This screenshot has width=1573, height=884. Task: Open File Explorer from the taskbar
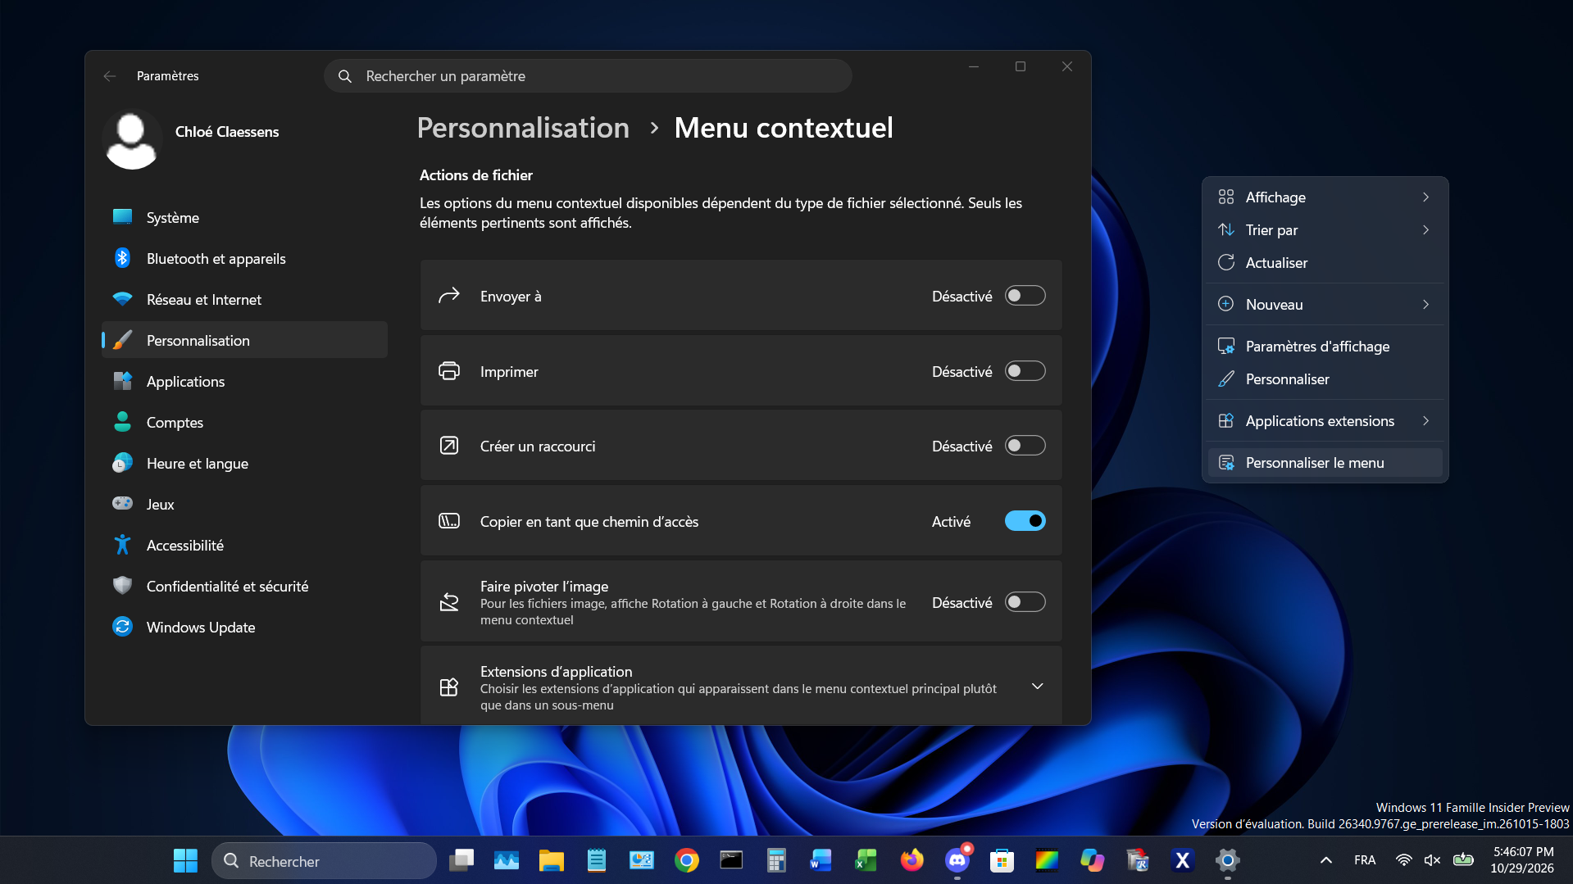coord(552,860)
